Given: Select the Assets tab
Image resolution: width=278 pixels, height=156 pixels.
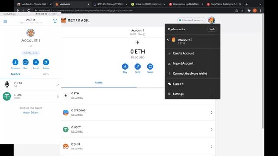Looking at the screenshot, I should click(99, 83).
